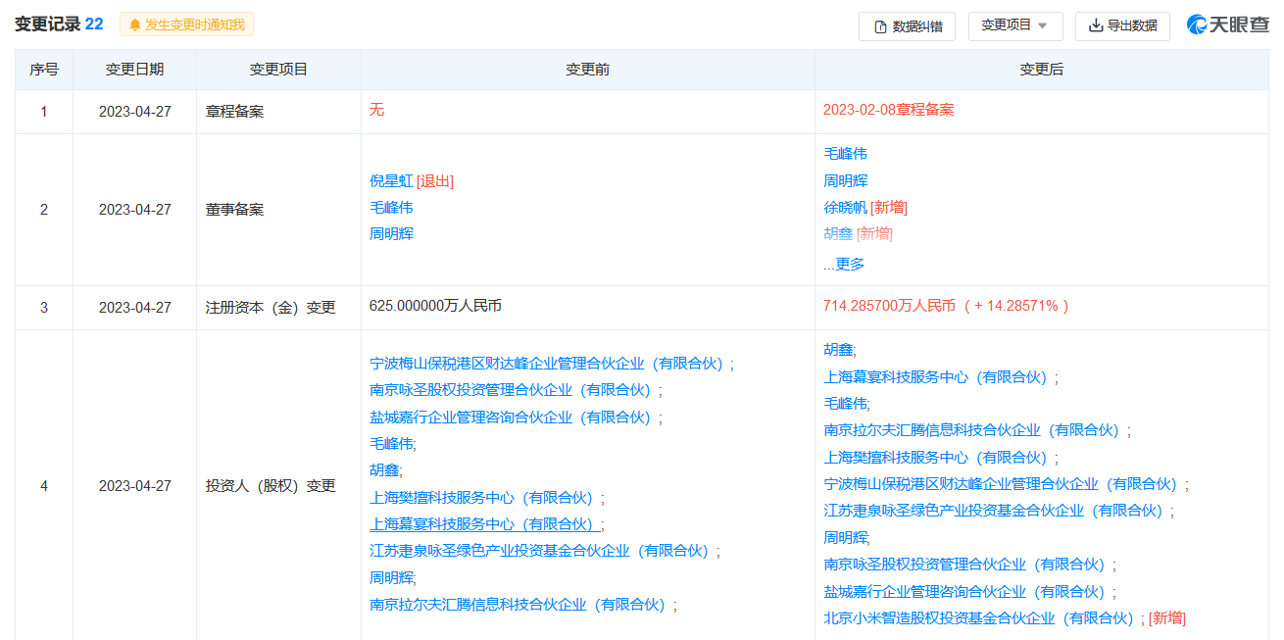This screenshot has height=640, width=1284.
Task: Click the bell notification icon
Action: coord(134,25)
